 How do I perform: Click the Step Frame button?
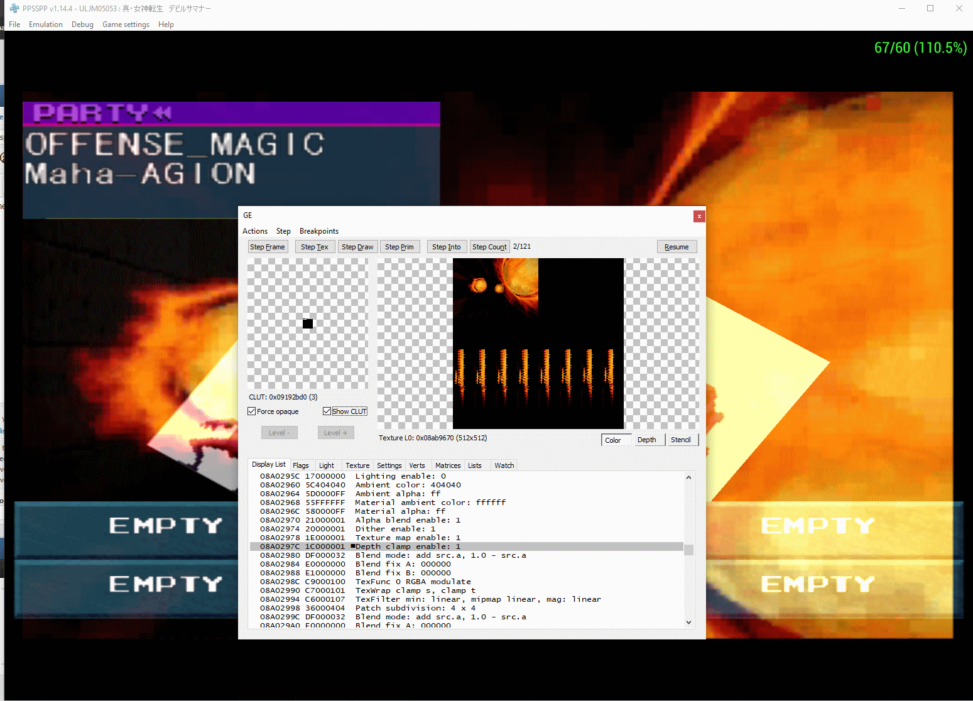pyautogui.click(x=268, y=247)
